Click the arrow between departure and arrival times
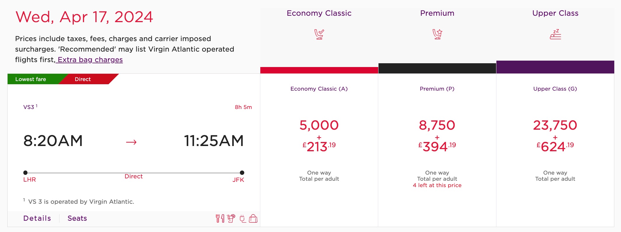Image resolution: width=621 pixels, height=232 pixels. [x=131, y=142]
